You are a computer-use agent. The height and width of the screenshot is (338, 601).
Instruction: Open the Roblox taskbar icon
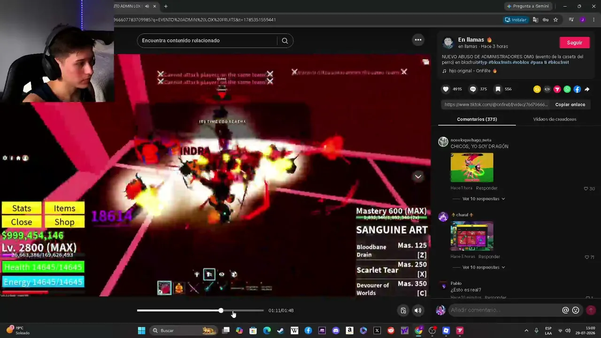pyautogui.click(x=446, y=330)
